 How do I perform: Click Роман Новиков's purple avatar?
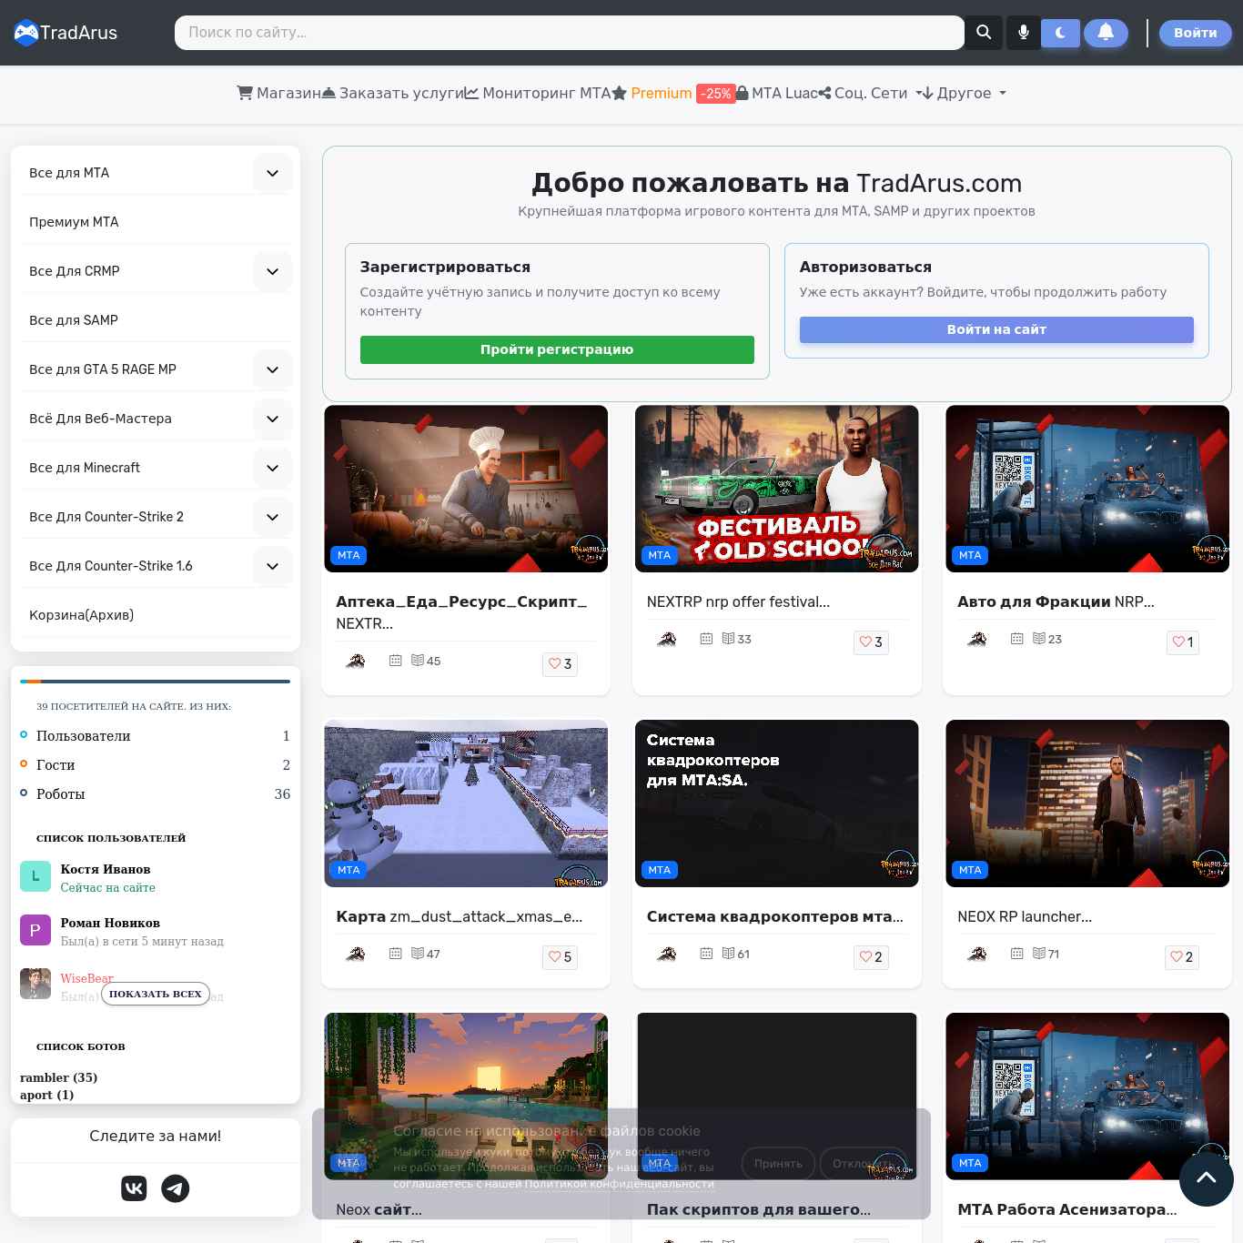pos(35,930)
